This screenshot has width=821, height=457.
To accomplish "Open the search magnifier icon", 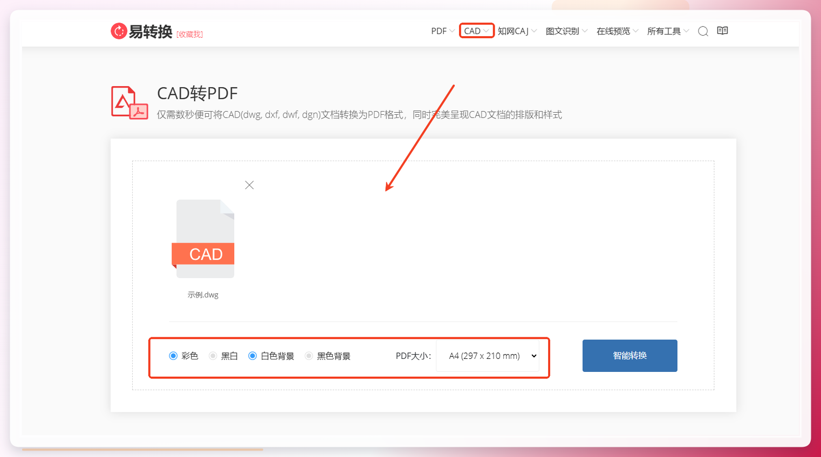I will (x=703, y=31).
